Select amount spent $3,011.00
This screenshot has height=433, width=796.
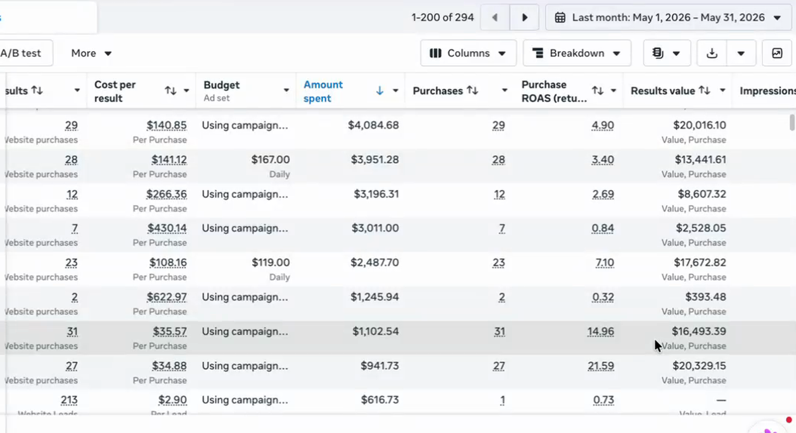point(375,228)
